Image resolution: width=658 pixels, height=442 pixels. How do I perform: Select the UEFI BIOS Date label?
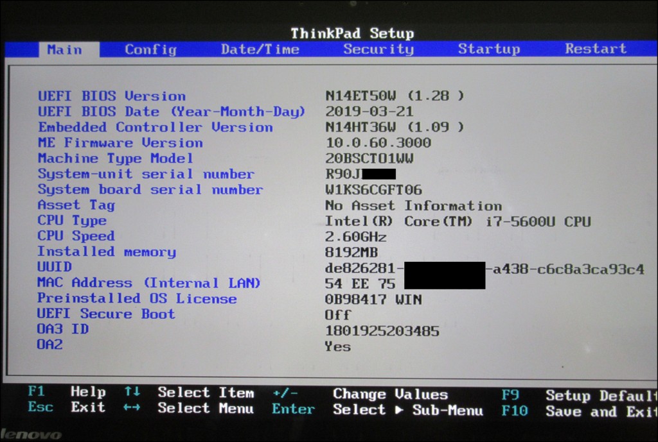171,112
